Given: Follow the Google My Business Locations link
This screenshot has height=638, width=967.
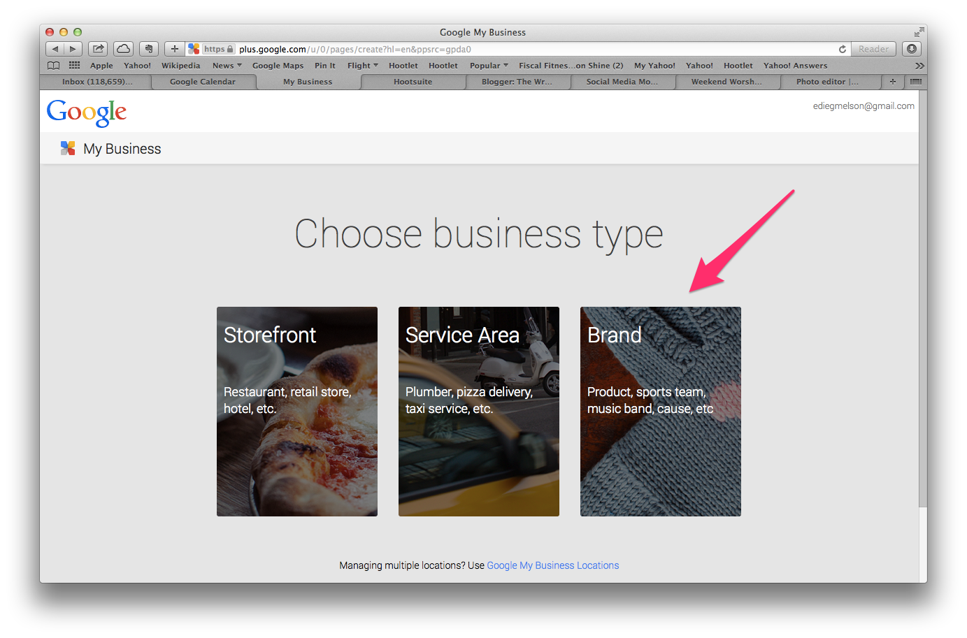Looking at the screenshot, I should [x=552, y=565].
